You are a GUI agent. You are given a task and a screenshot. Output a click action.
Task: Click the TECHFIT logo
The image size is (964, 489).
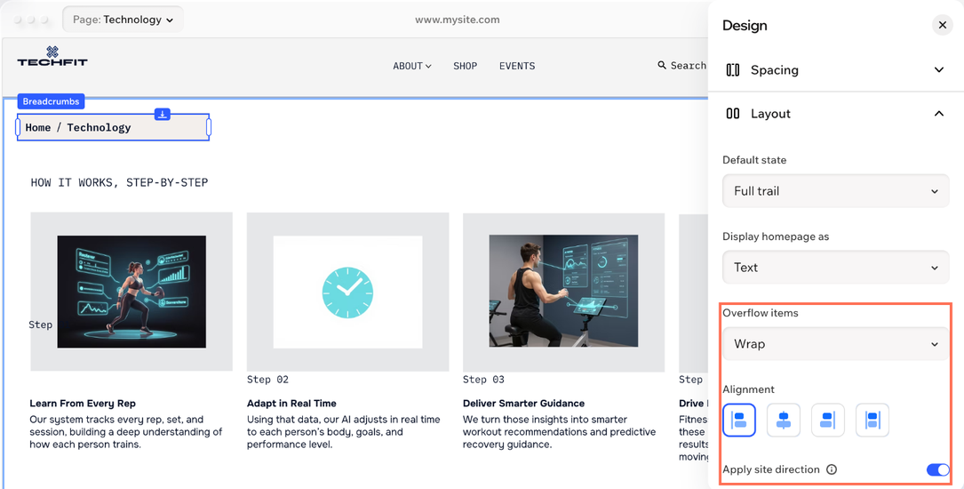pos(52,56)
